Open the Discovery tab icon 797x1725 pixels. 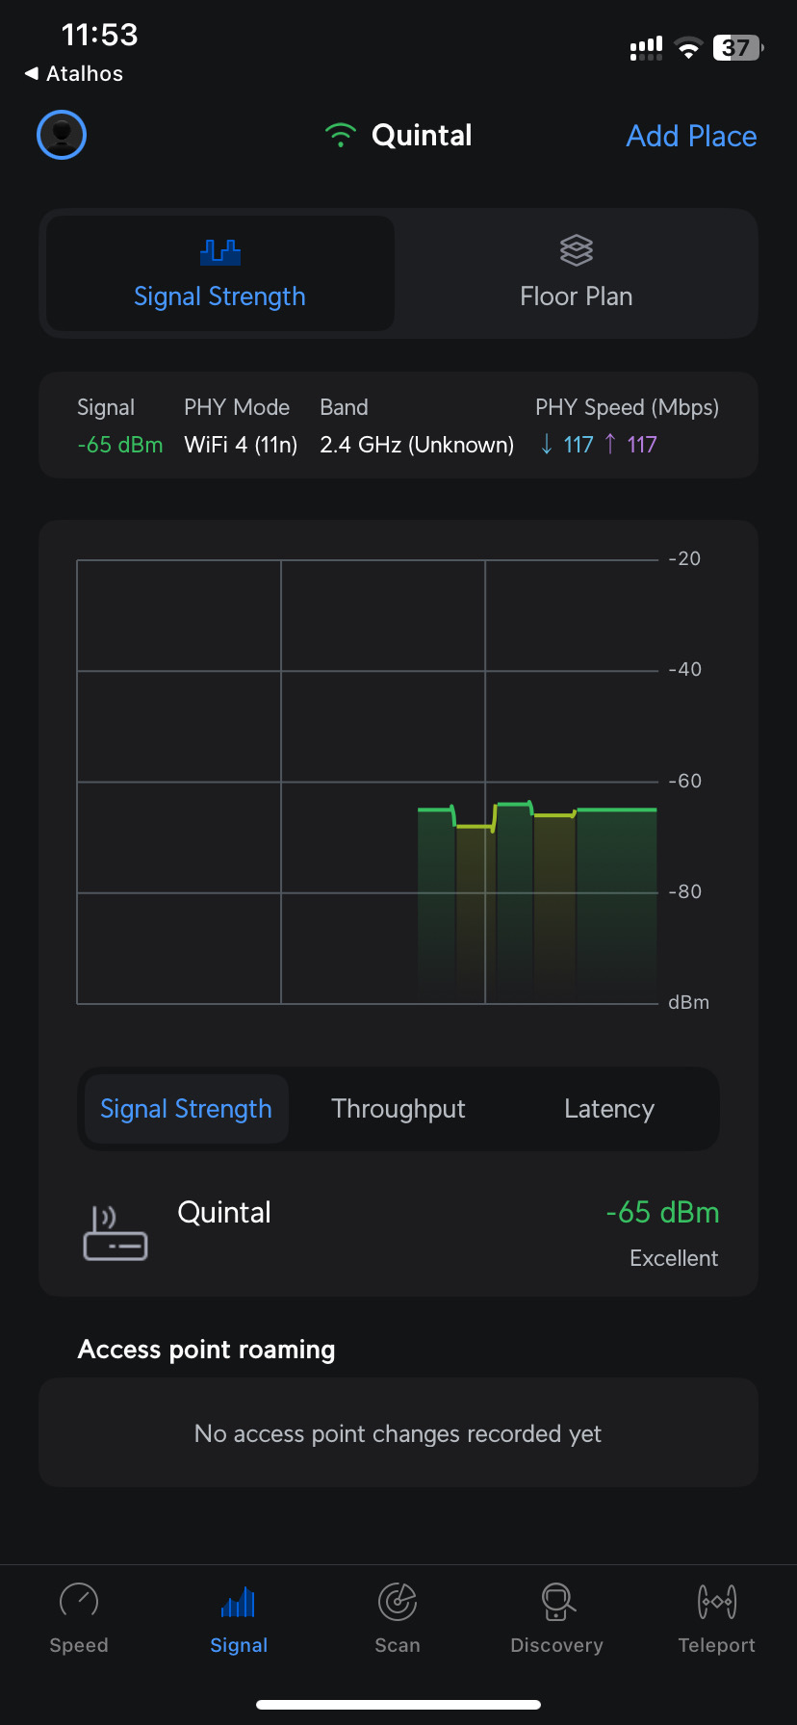[x=557, y=1602]
